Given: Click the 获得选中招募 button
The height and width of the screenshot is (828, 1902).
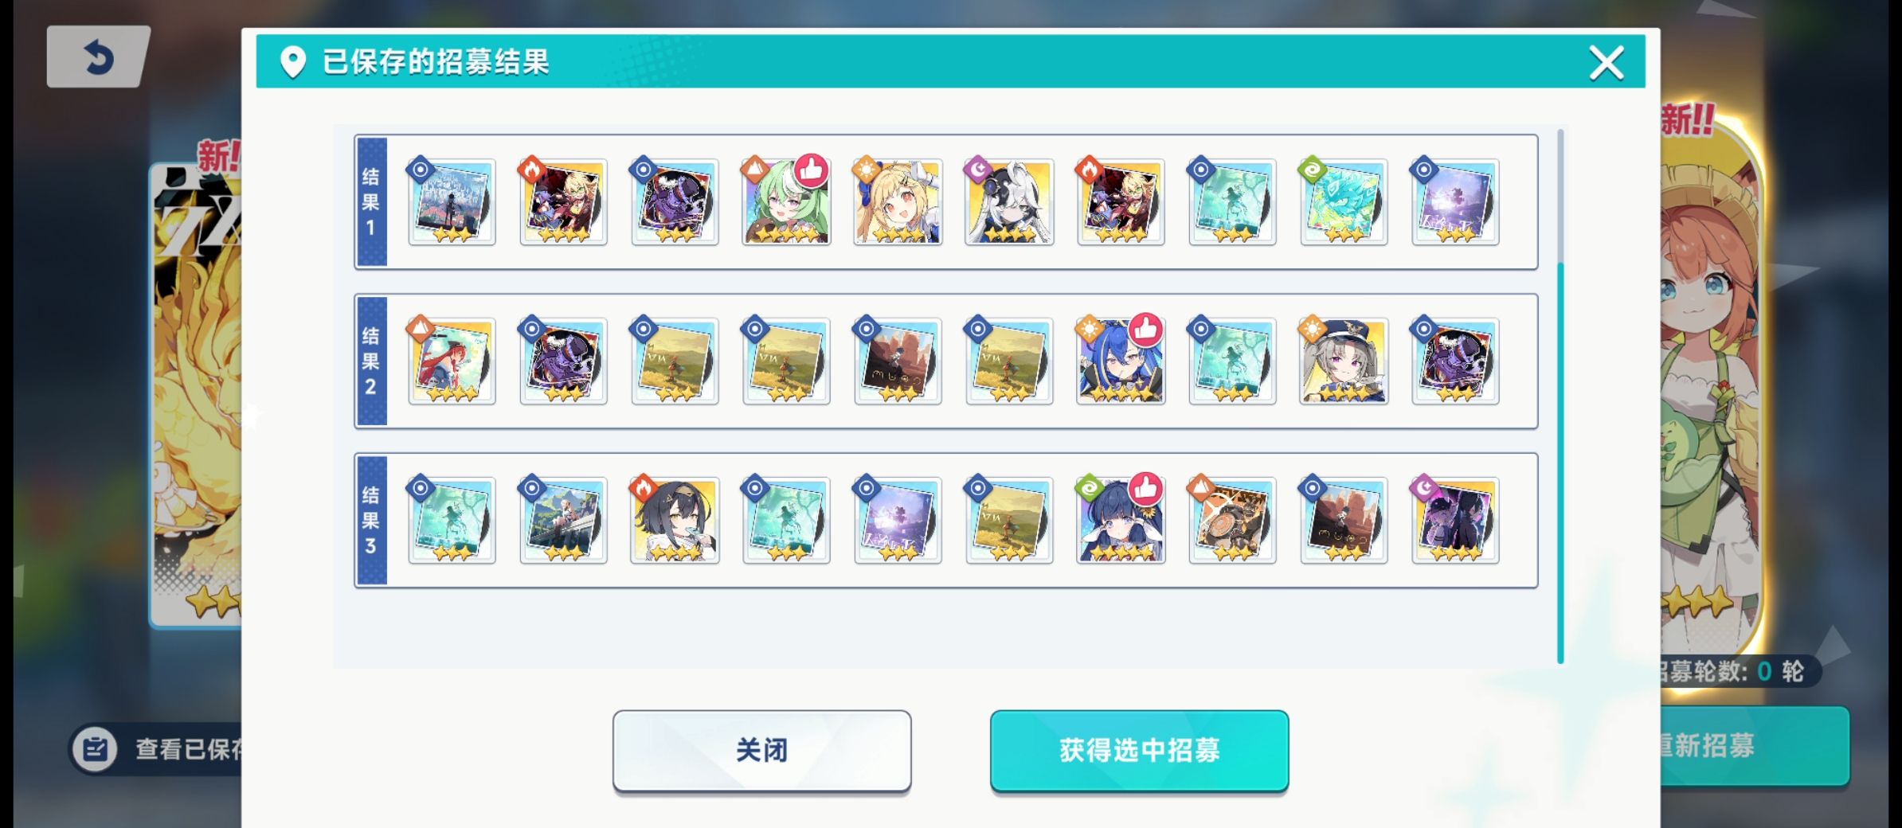Looking at the screenshot, I should [1139, 750].
